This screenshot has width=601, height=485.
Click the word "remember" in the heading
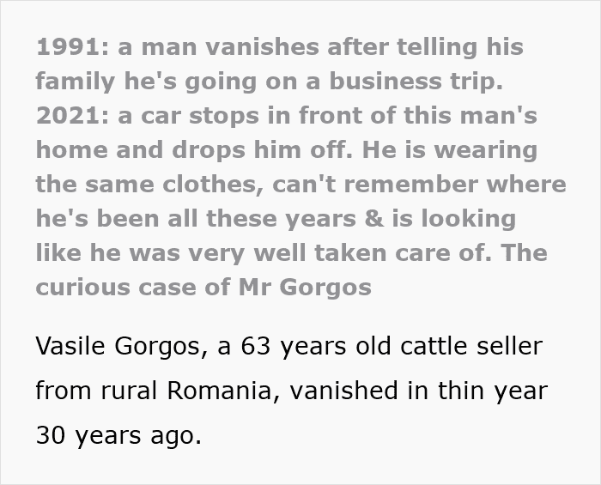(x=410, y=184)
